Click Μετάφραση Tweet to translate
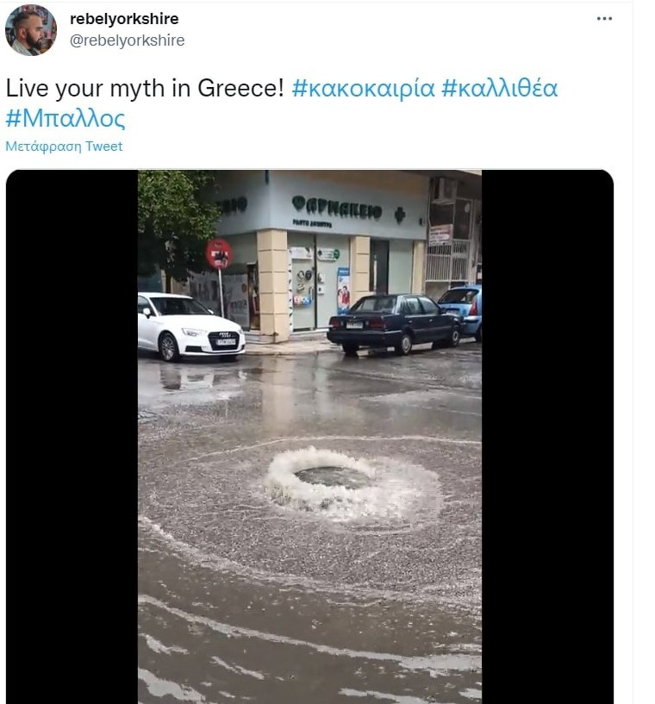The height and width of the screenshot is (704, 655). 64,146
